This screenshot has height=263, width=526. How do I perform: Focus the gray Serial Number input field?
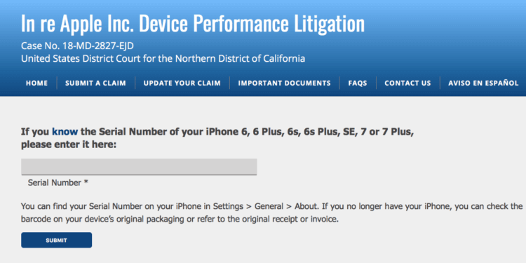[x=139, y=167]
